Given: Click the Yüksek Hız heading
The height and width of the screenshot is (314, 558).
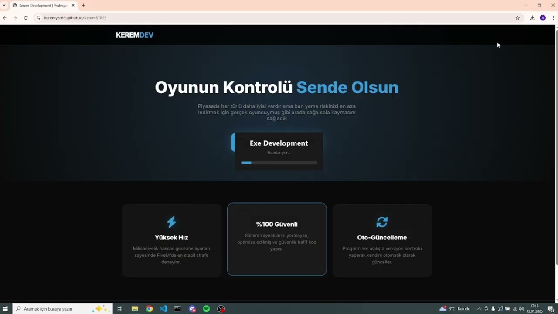Looking at the screenshot, I should point(171,237).
